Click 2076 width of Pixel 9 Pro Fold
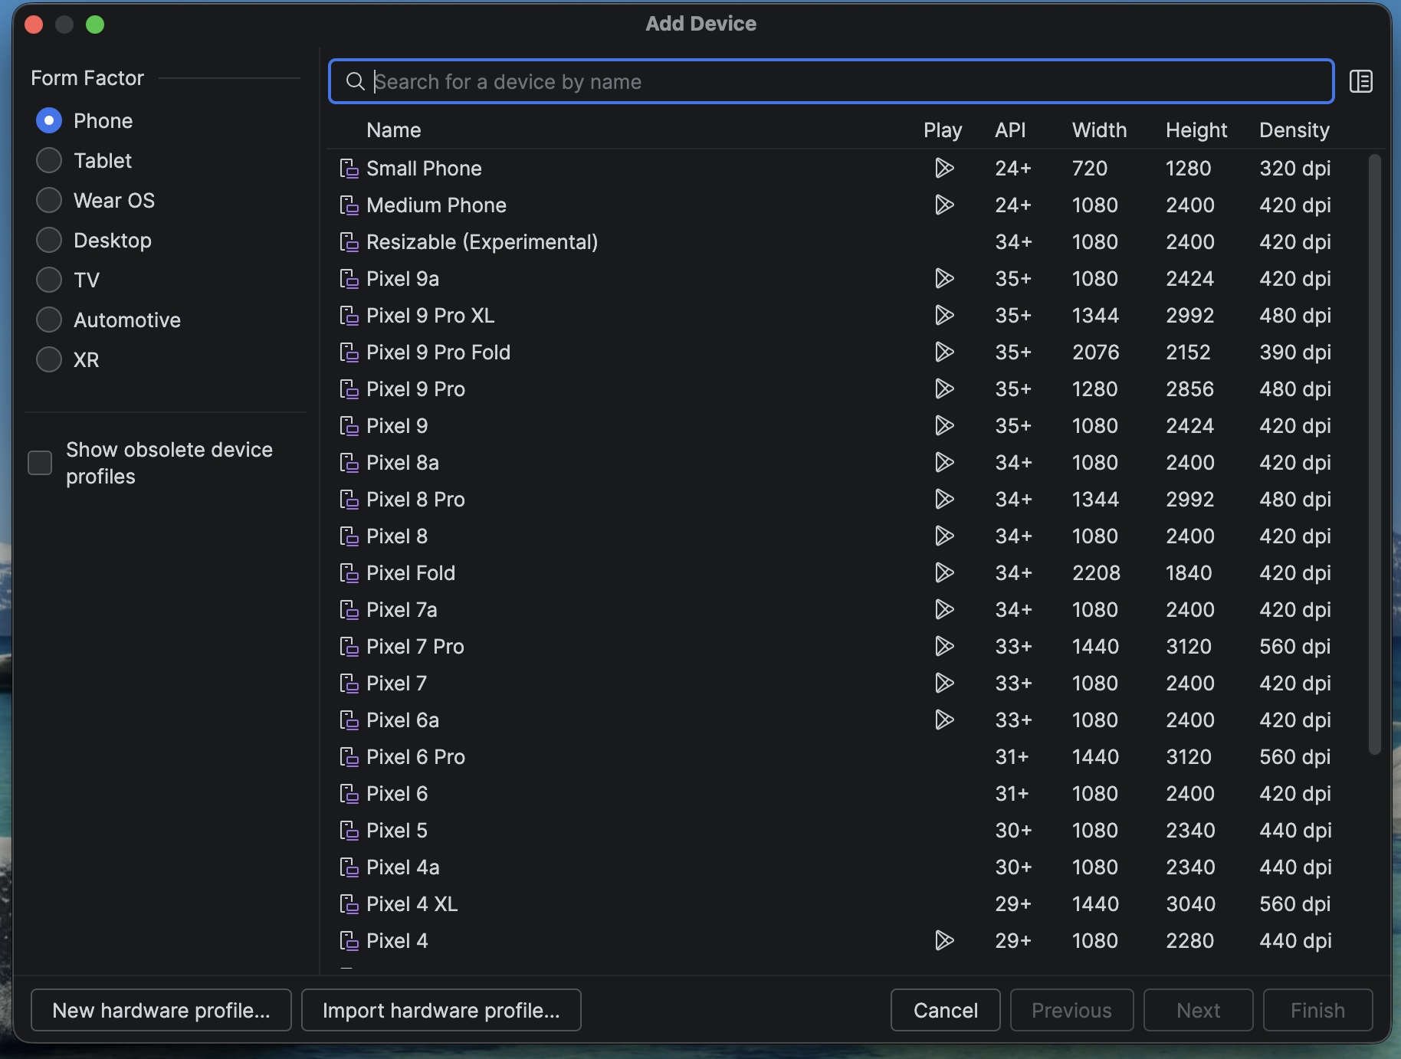Viewport: 1401px width, 1059px height. [1096, 352]
